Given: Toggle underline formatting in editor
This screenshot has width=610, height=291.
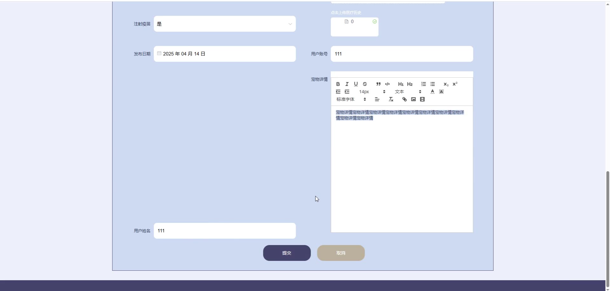Looking at the screenshot, I should click(356, 84).
